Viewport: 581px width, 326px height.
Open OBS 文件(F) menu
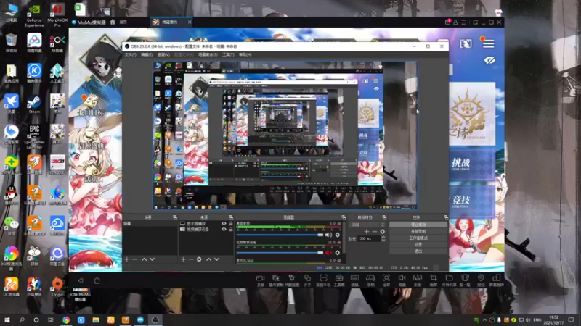(130, 55)
